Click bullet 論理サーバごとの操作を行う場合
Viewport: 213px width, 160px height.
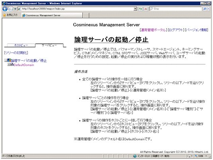click(106, 98)
